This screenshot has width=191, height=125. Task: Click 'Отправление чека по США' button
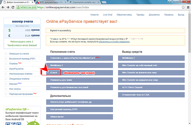tap(151, 95)
